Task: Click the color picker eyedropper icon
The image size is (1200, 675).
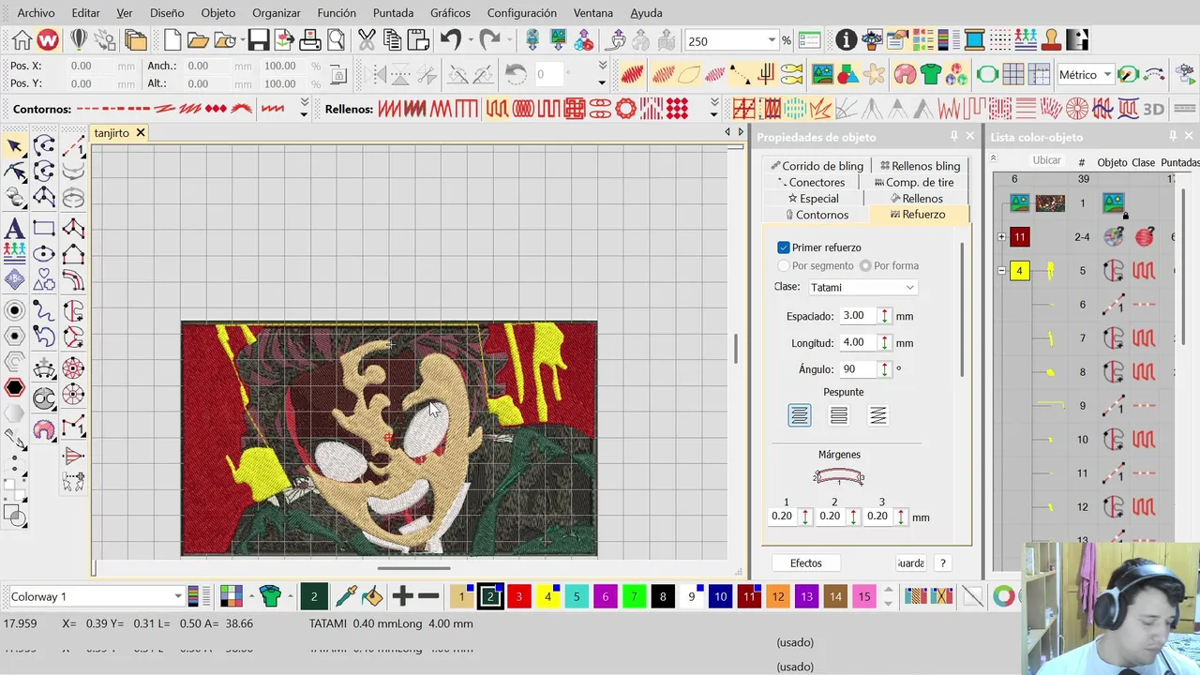Action: click(346, 596)
